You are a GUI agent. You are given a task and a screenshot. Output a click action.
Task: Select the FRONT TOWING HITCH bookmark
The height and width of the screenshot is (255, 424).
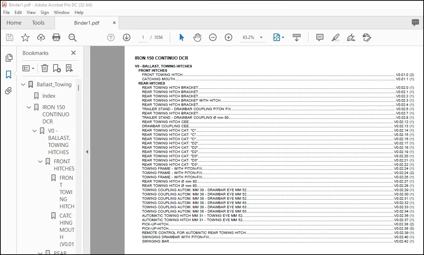click(67, 192)
